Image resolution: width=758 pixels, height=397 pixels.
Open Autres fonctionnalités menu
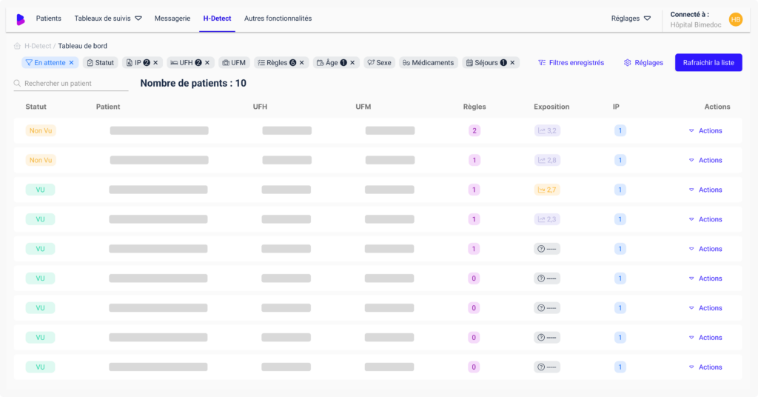point(278,19)
